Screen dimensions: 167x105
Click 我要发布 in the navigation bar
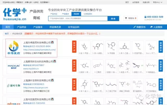140,27
